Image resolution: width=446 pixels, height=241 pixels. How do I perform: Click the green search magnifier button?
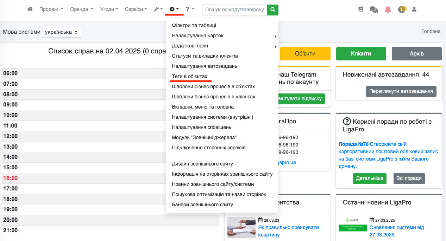coord(273,10)
